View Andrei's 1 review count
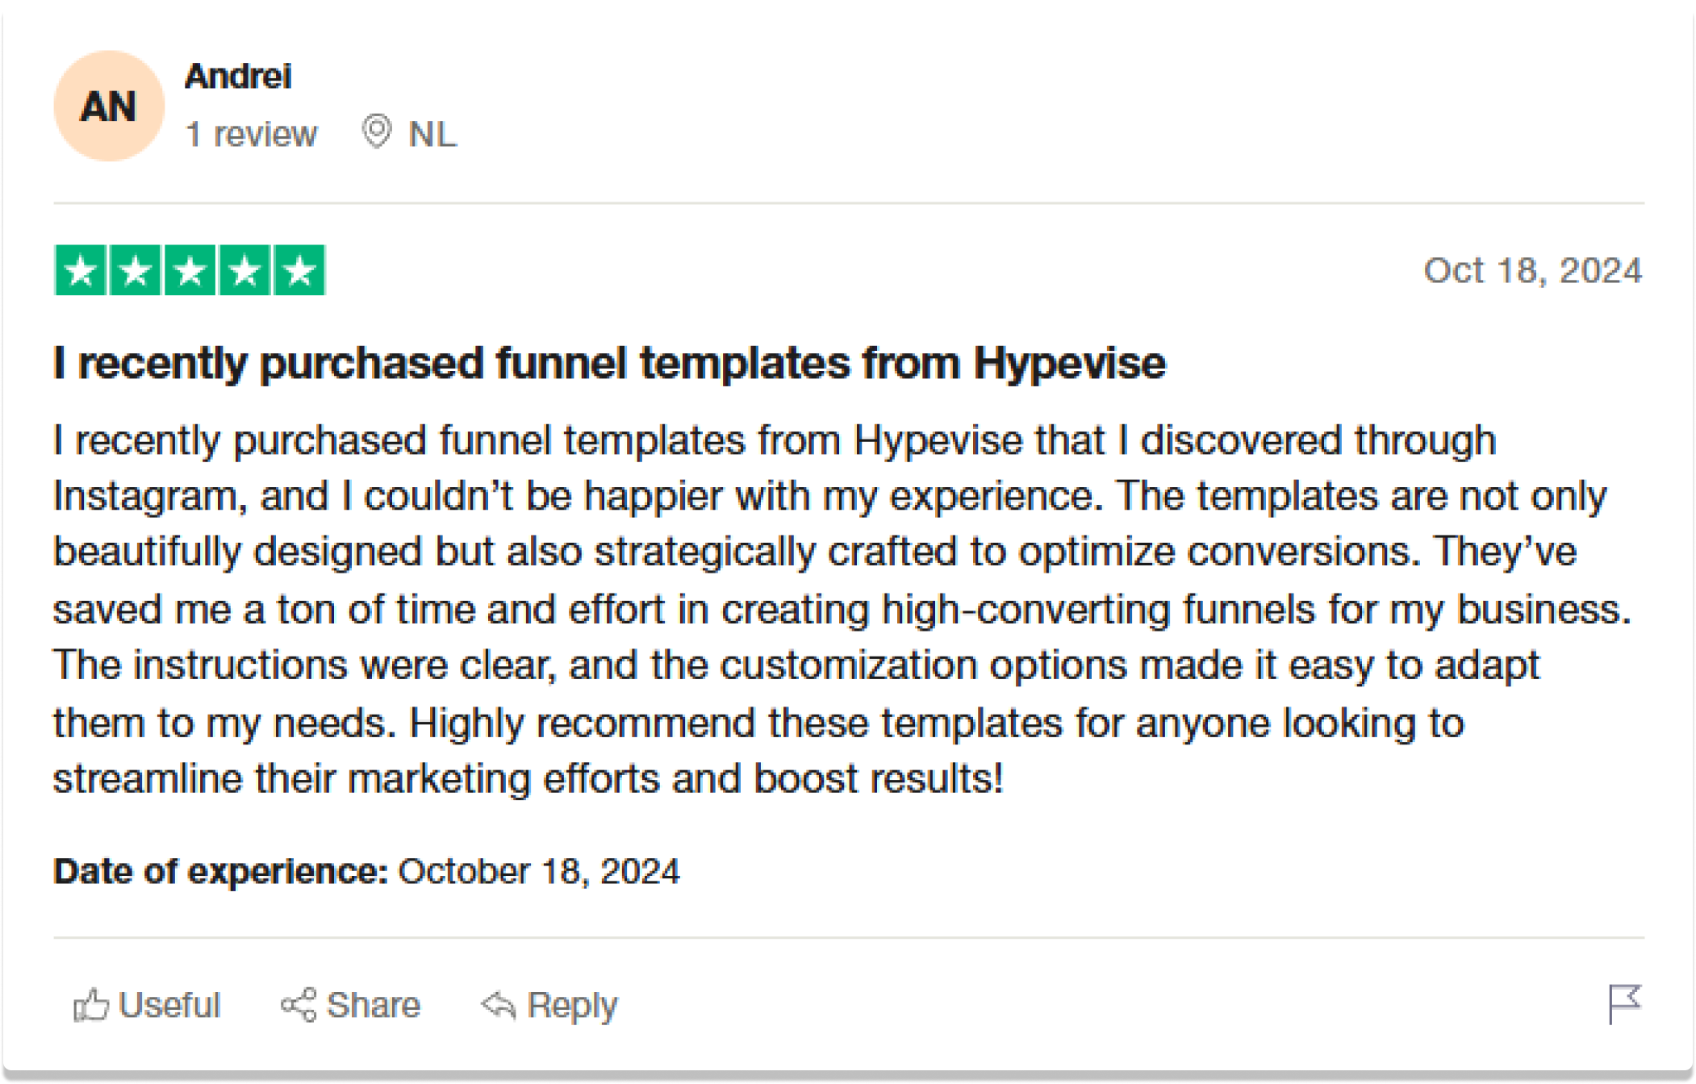Screen dimensions: 1696x1084 [x=251, y=134]
